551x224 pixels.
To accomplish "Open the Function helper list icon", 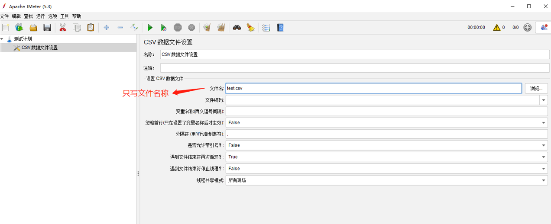I will pos(266,27).
